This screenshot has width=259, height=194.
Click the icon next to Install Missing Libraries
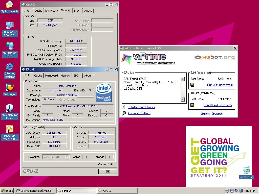[x=123, y=107]
